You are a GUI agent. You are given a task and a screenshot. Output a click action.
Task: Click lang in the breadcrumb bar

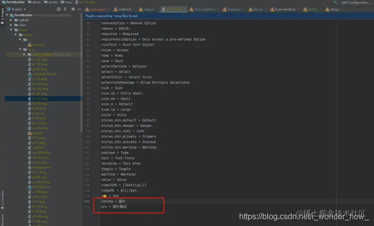point(68,2)
